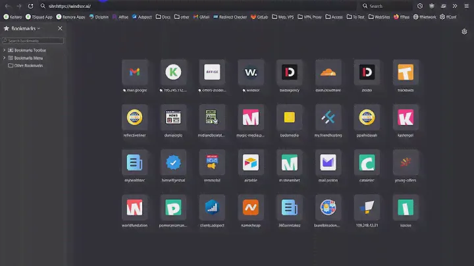474x266 pixels.
Task: Close the Bookmarks sidebar
Action: (60, 29)
